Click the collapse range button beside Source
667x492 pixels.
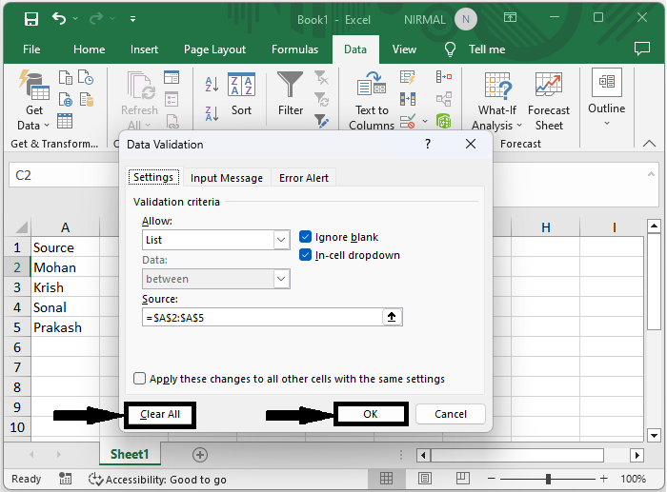pyautogui.click(x=391, y=317)
